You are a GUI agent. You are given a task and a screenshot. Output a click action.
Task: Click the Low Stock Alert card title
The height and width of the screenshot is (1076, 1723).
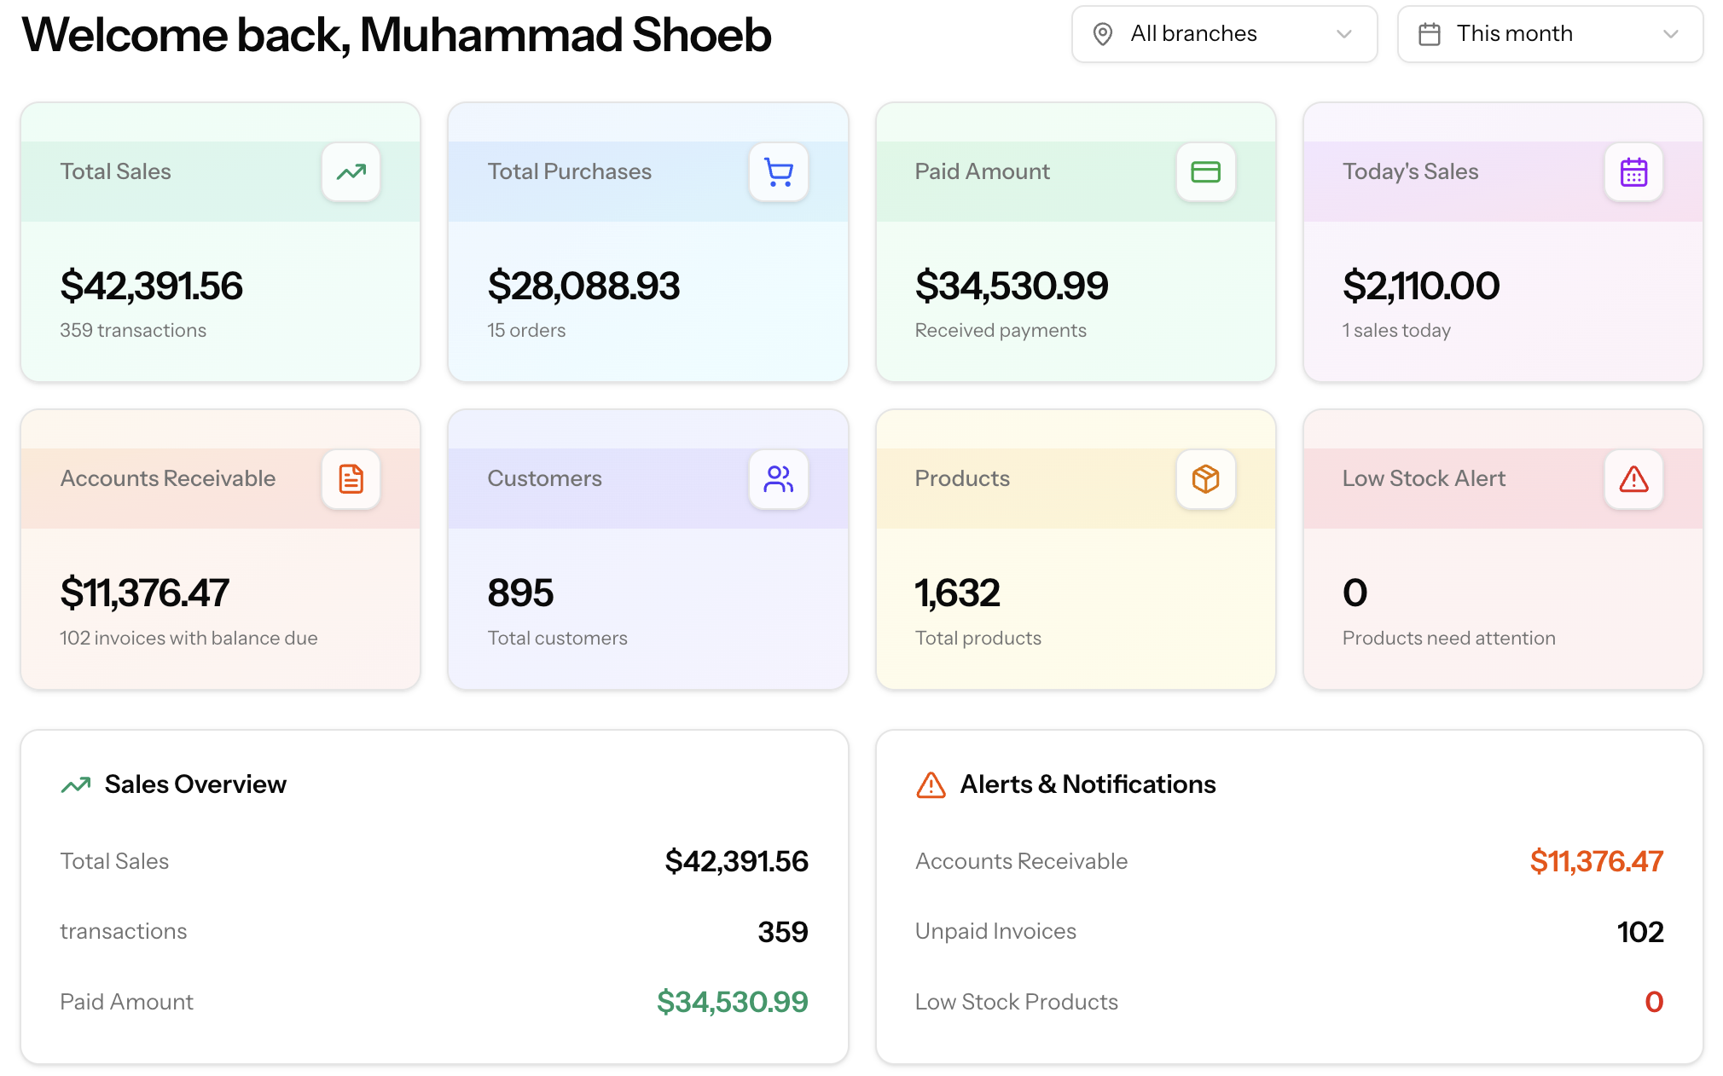pyautogui.click(x=1424, y=479)
